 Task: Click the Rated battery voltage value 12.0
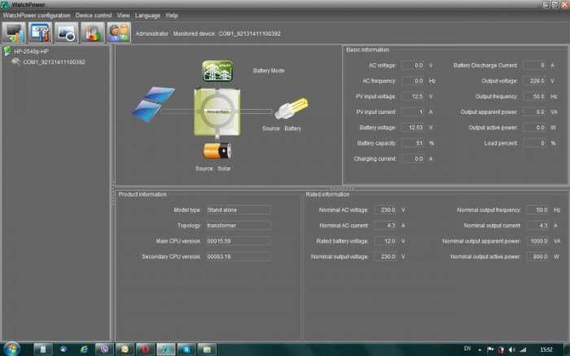coord(385,241)
